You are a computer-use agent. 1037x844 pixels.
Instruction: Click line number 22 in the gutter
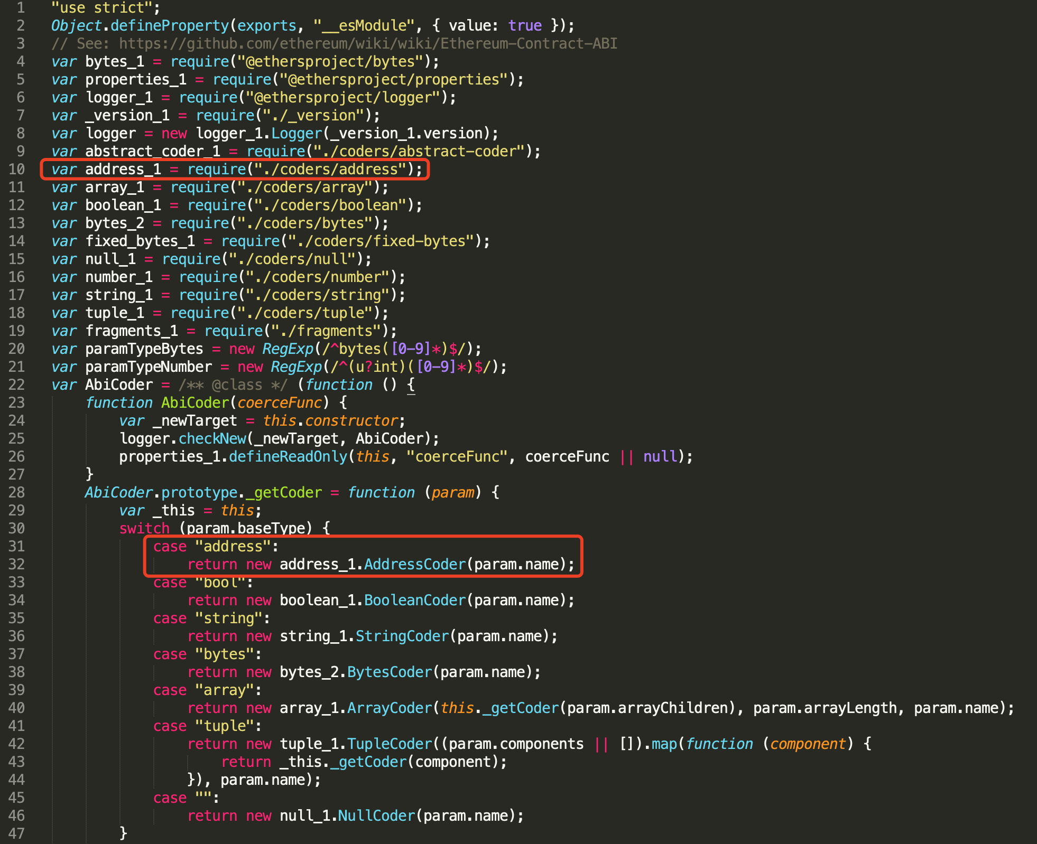tap(16, 385)
